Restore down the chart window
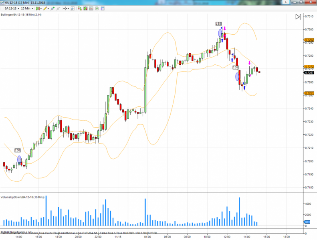Viewport: 317px width, 240px height. tap(301, 2)
